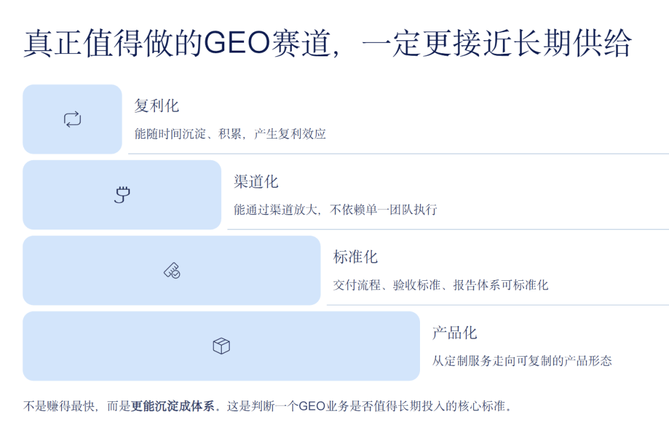Select the 渠道化 heading
The image size is (669, 441).
click(256, 182)
